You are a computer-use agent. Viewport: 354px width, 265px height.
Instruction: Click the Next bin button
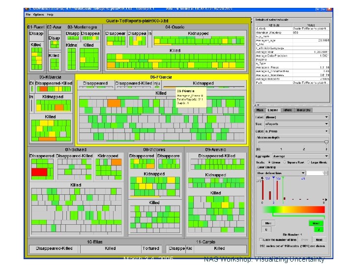click(x=319, y=240)
